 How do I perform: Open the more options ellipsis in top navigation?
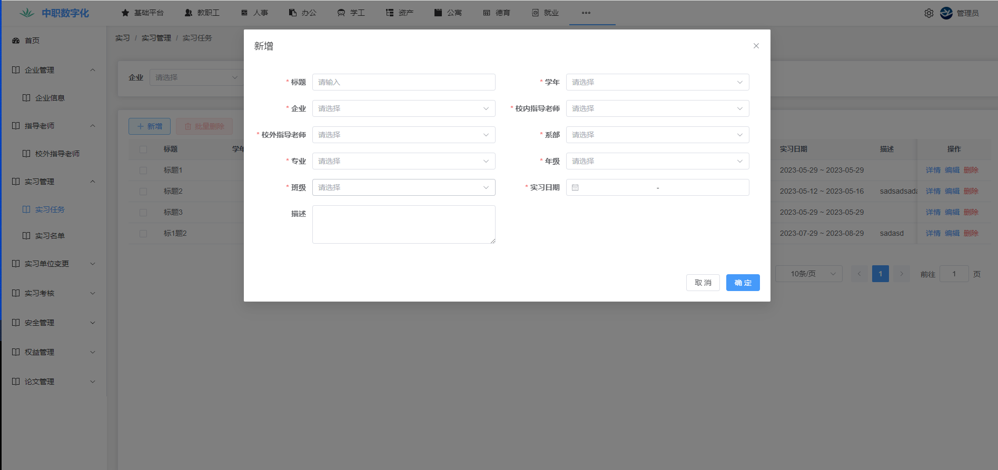[x=586, y=13]
